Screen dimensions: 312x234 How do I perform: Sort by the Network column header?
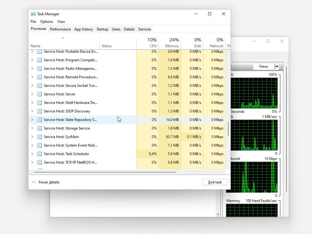(x=214, y=43)
